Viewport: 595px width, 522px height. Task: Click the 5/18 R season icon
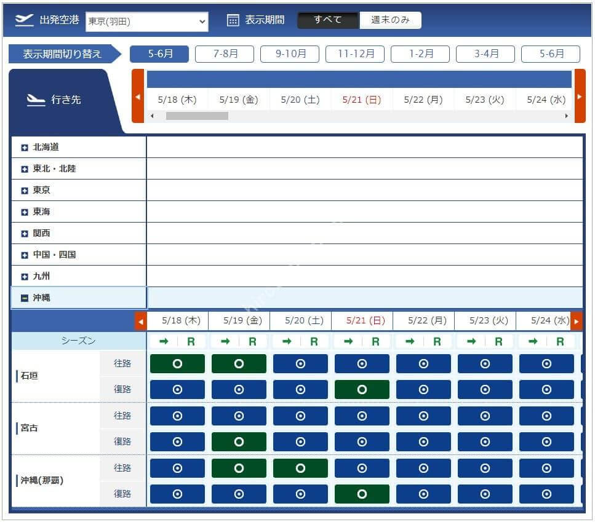point(191,342)
